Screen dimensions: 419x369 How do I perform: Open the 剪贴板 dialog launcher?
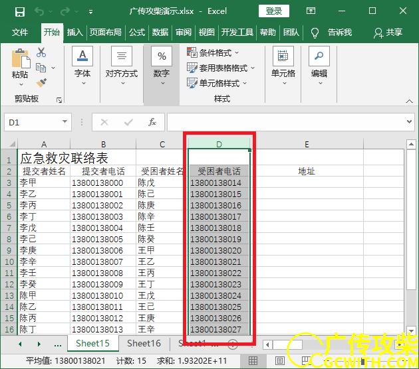pos(59,100)
